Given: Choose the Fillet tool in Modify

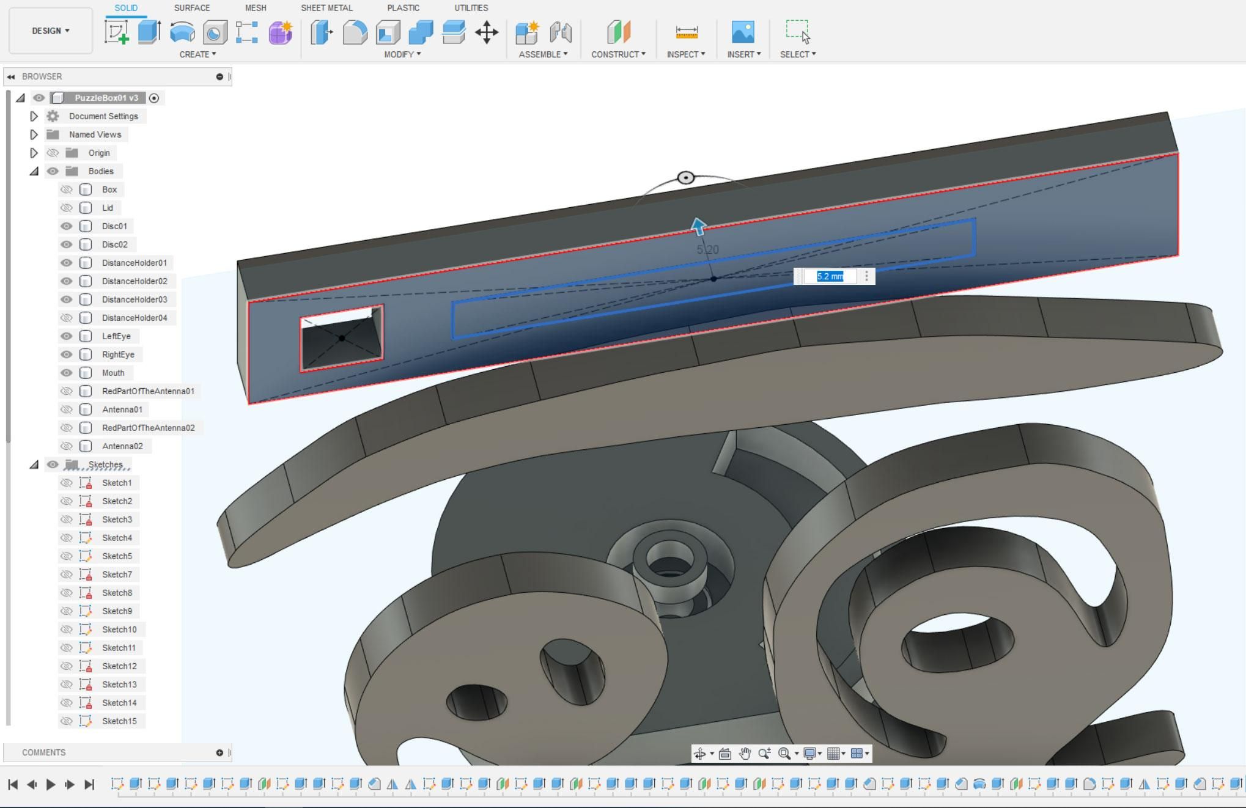Looking at the screenshot, I should tap(355, 32).
